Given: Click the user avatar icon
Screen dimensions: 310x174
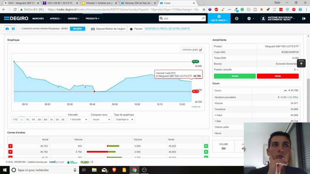Looking at the screenshot, I should tap(263, 18).
